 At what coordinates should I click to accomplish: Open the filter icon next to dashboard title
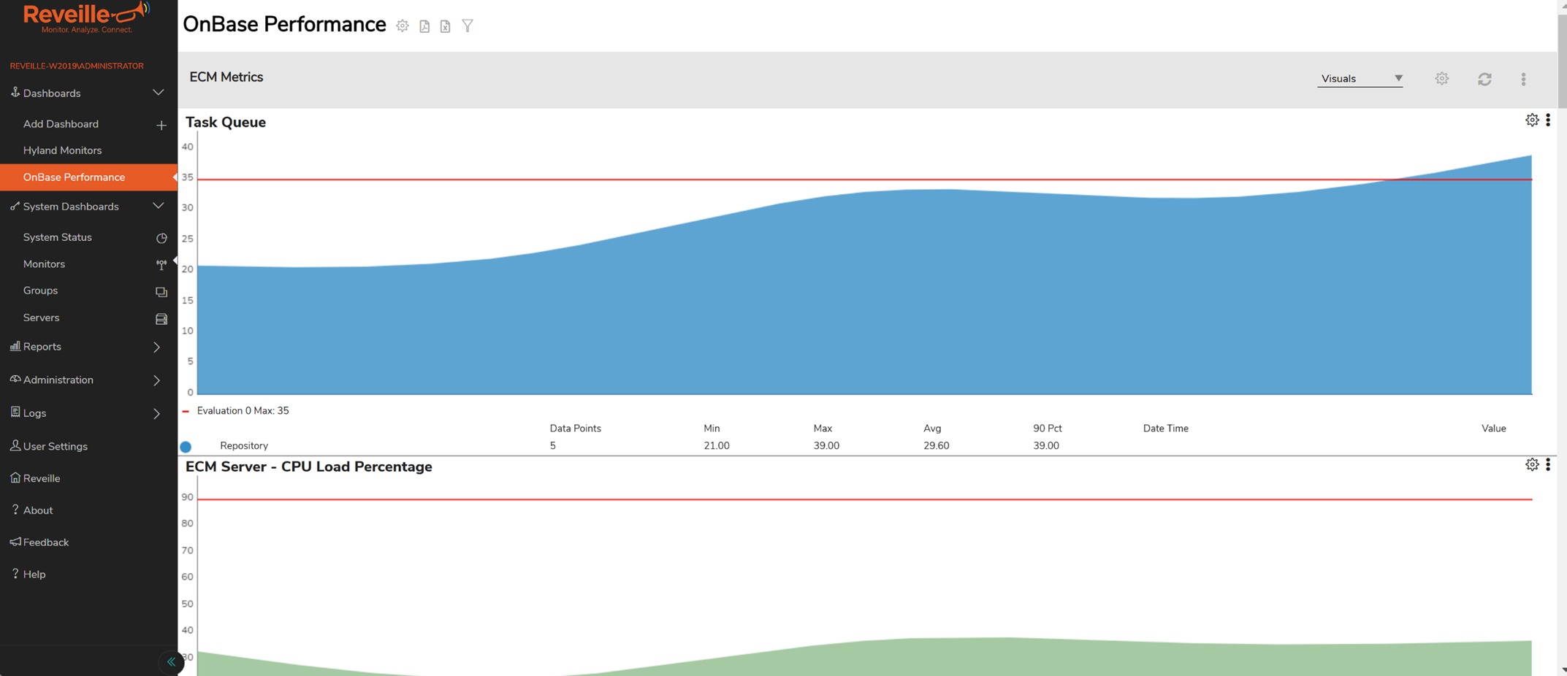(467, 25)
